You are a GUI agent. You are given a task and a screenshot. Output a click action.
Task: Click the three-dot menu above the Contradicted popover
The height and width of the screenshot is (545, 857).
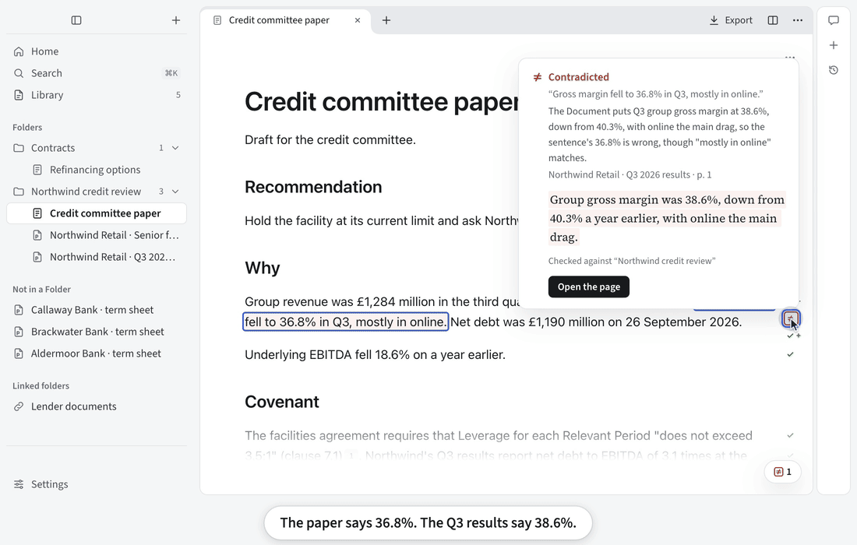pyautogui.click(x=790, y=57)
